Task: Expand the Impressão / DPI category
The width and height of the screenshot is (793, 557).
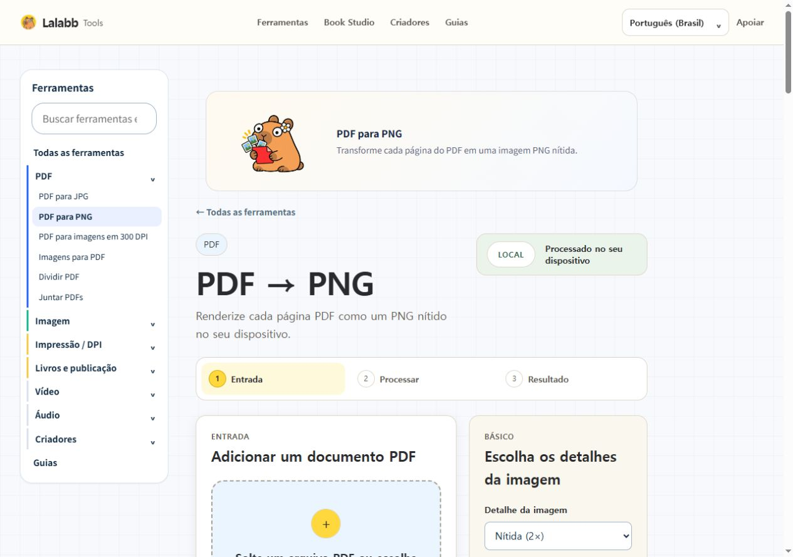Action: [x=152, y=347]
